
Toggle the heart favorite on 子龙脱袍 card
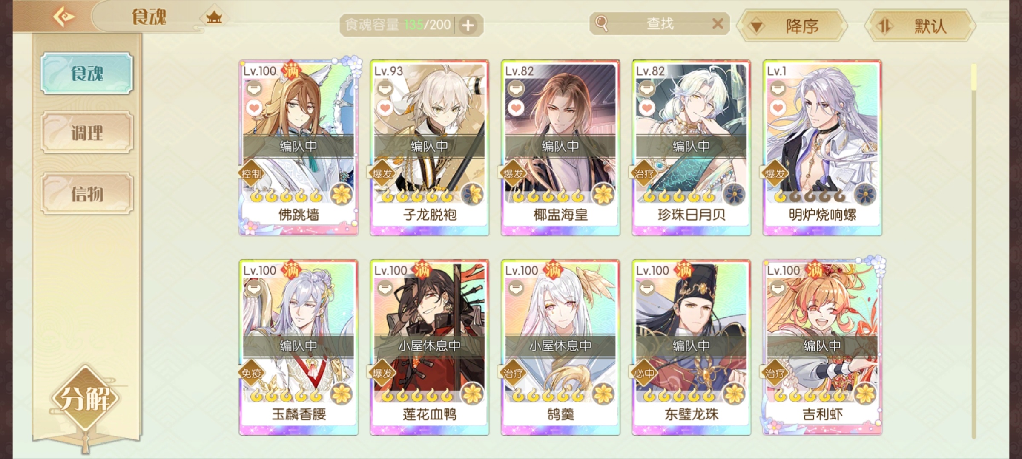coord(385,108)
